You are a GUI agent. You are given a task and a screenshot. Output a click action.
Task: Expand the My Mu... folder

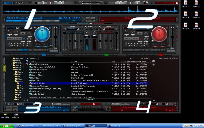click(x=12, y=61)
